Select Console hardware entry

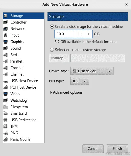24,68
